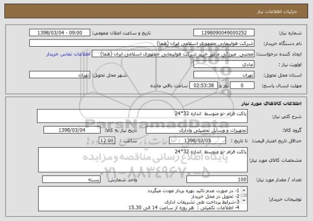Click the label 'حداقل تاریخ اعتبار قیمت:'

(x=277, y=141)
